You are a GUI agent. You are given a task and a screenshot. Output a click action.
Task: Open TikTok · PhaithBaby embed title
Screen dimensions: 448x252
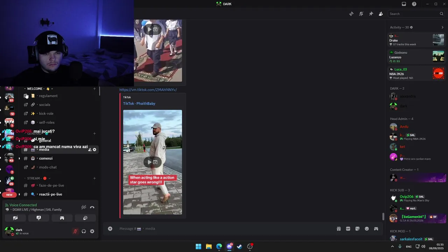point(139,104)
